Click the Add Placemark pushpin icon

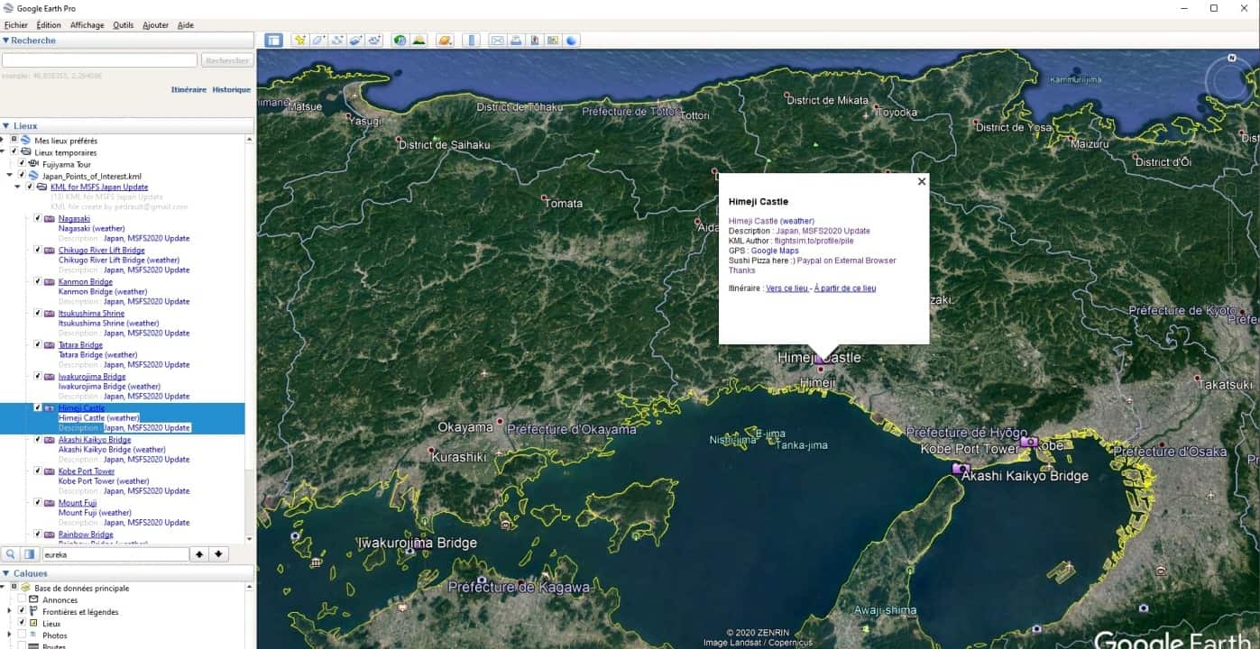299,41
